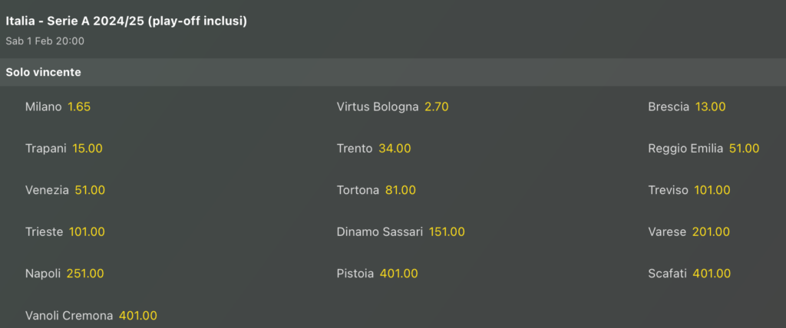Click the Milano team name

[43, 107]
